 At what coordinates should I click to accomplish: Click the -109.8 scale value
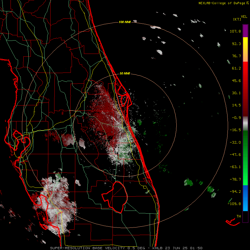click(234, 204)
